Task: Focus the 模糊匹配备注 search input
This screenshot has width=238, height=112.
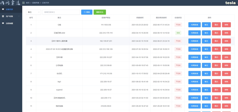Action: point(61,12)
